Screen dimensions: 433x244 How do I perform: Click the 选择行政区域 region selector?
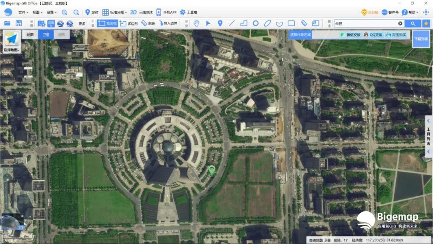pyautogui.click(x=300, y=35)
